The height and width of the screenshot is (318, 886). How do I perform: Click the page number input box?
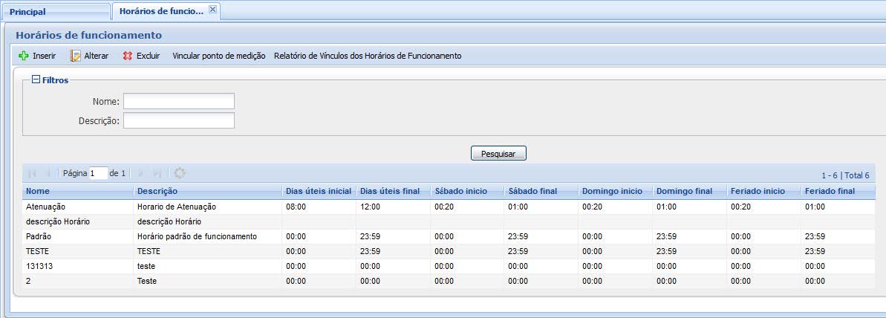[x=98, y=173]
